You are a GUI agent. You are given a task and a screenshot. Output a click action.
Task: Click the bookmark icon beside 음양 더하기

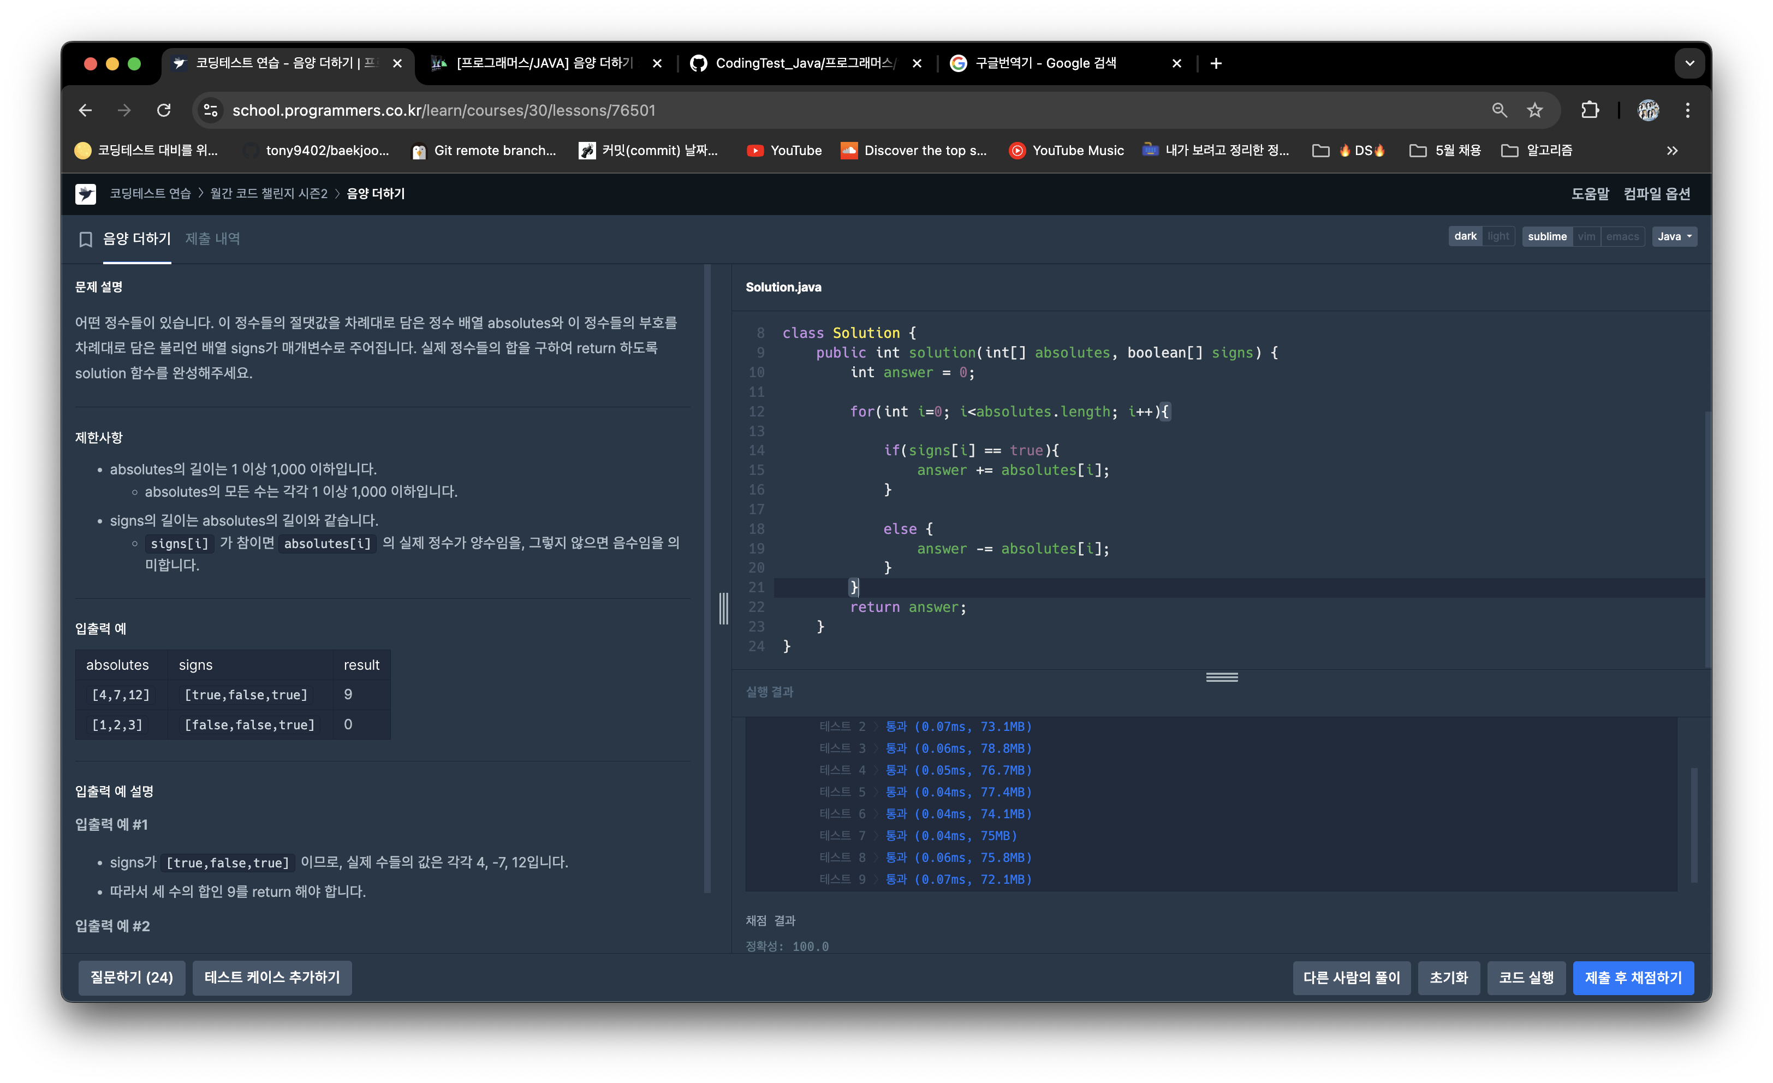[86, 239]
